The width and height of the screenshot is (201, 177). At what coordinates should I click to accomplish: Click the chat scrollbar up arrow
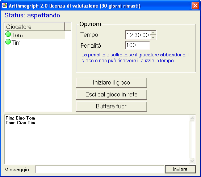point(192,118)
